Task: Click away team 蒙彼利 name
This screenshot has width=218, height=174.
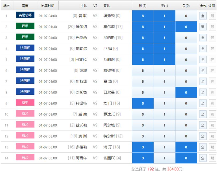Action: 109,71
